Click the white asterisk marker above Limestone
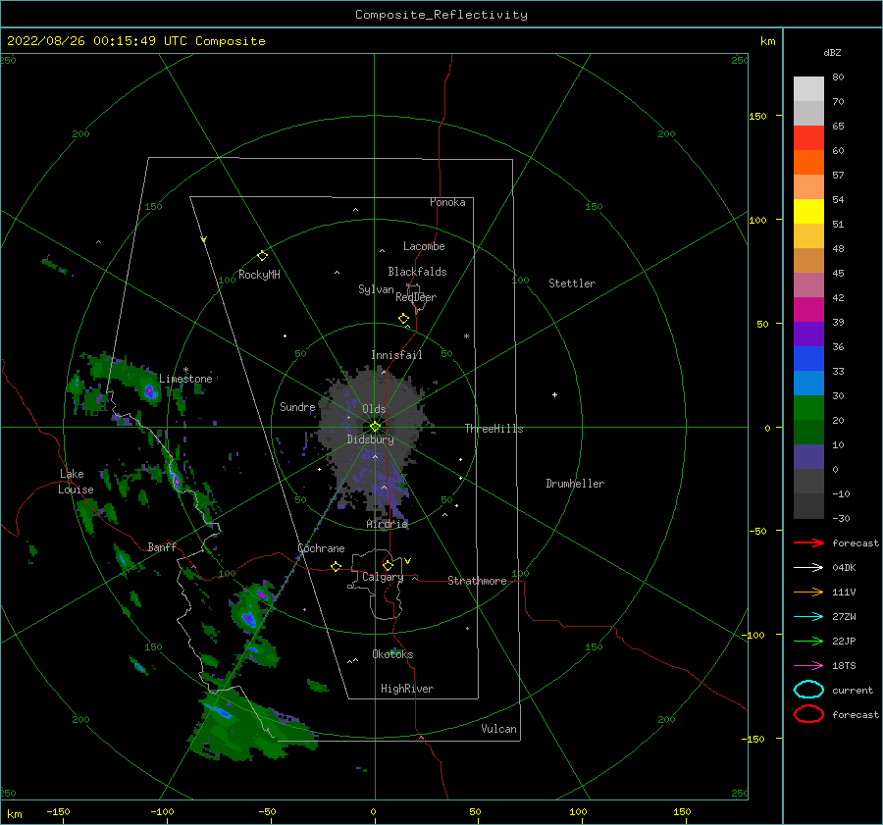The width and height of the screenshot is (883, 825). pyautogui.click(x=185, y=370)
